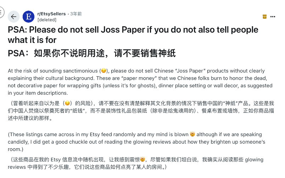
Task: Click the [deleted] author label
Action: pyautogui.click(x=47, y=20)
